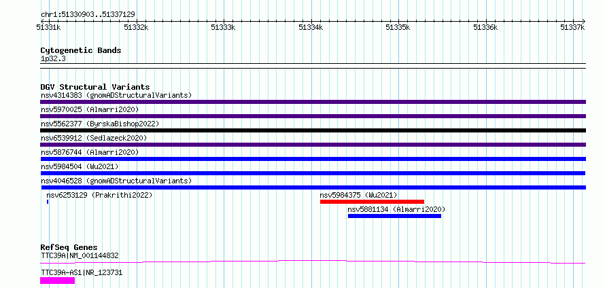Click the blue nsv5881134 Almarri2020 bar

coord(394,216)
